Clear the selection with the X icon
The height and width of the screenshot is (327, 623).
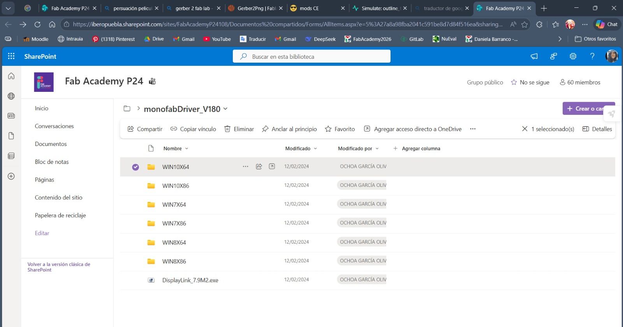524,129
